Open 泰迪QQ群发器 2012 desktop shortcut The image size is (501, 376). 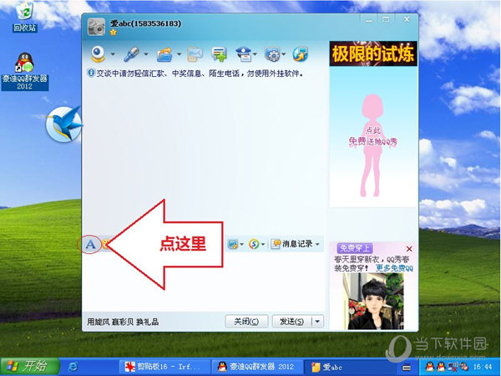coord(24,71)
